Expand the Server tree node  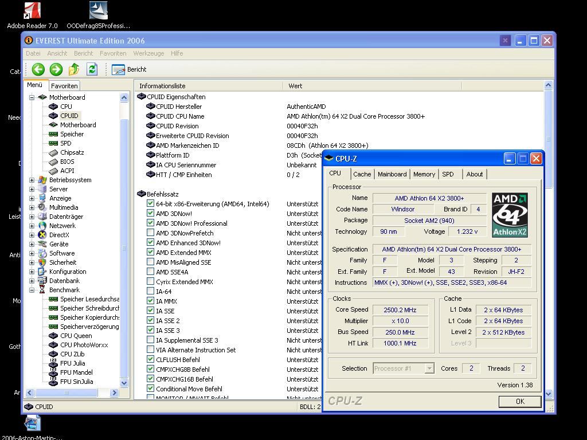pos(32,189)
